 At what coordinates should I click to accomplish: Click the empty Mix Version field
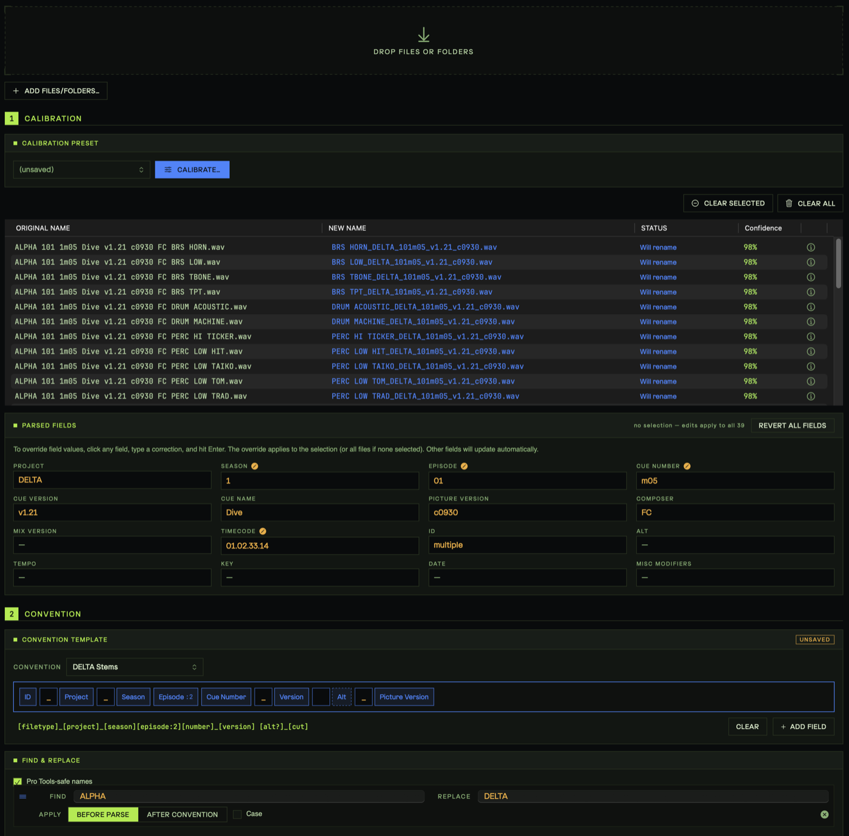pos(112,545)
